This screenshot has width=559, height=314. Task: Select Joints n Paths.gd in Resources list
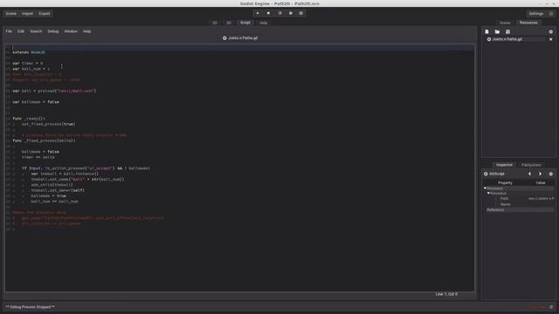(x=515, y=39)
